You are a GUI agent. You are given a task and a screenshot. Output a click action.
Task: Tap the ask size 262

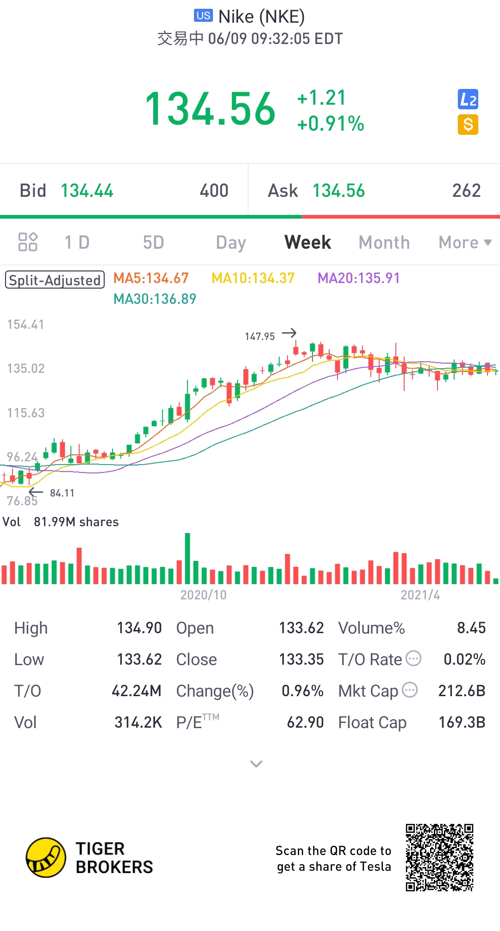click(467, 191)
